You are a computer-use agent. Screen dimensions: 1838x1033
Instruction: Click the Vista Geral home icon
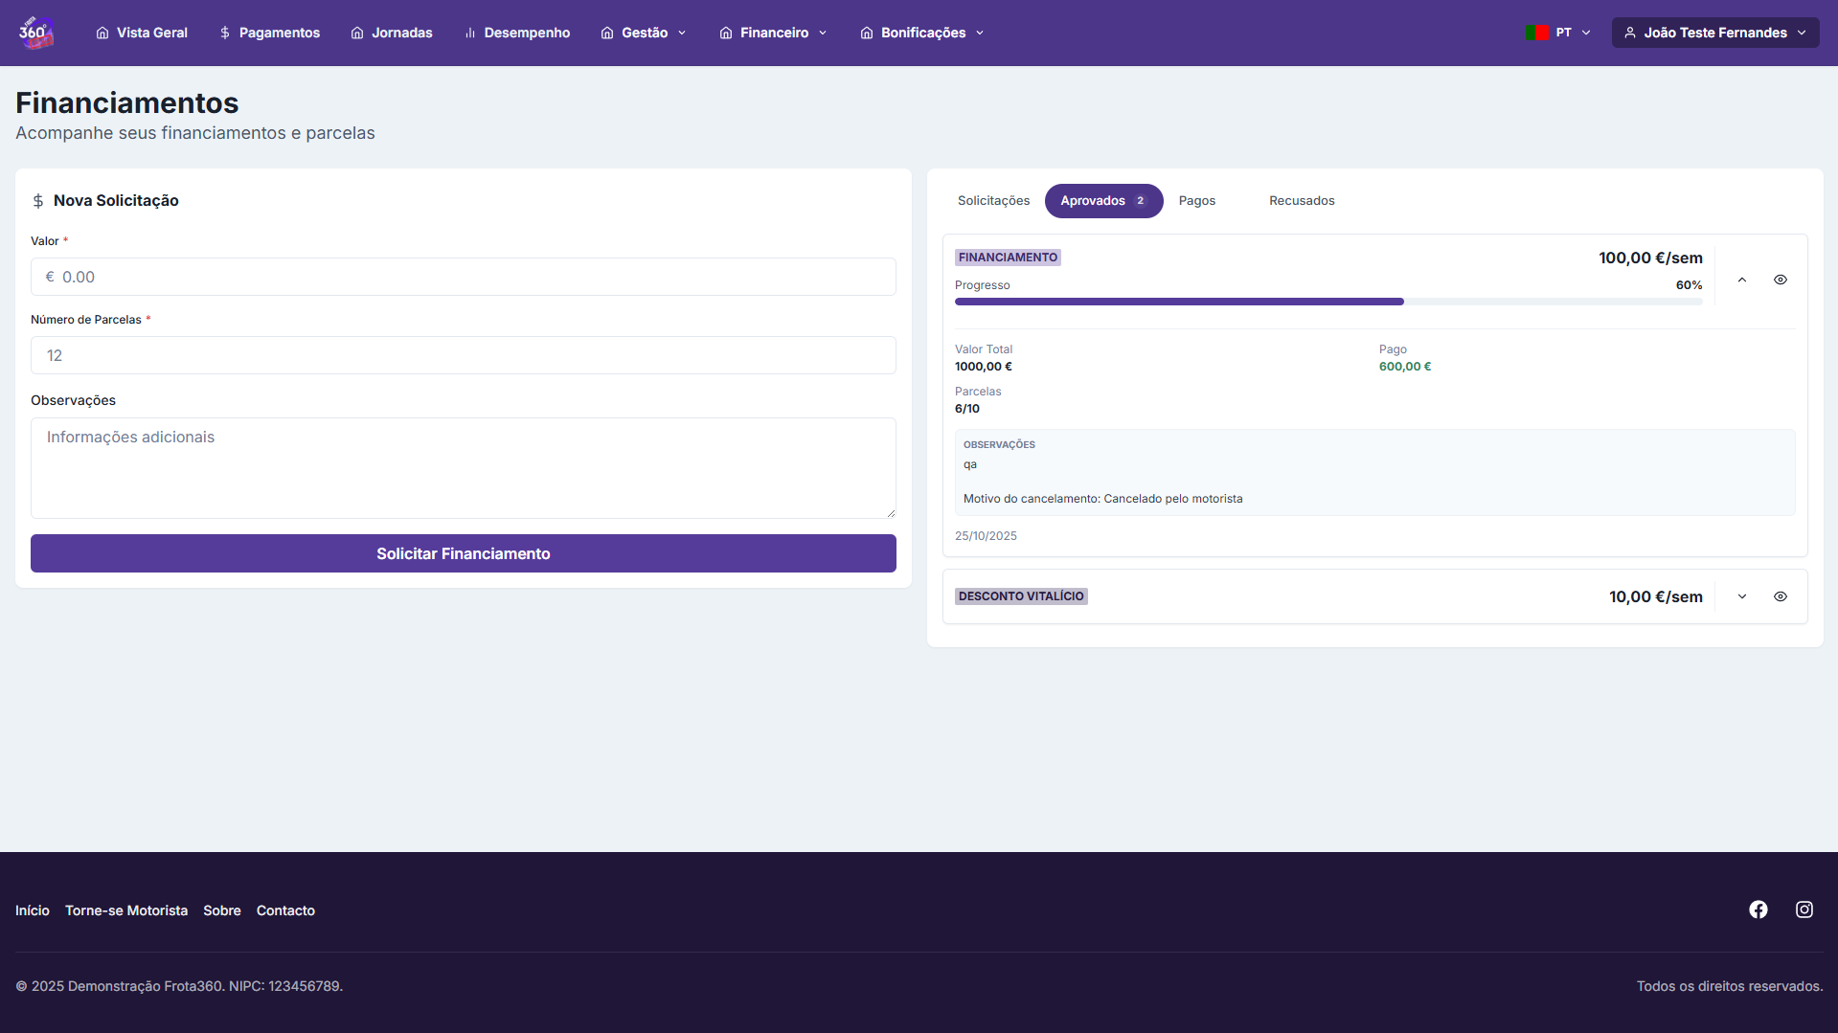(x=102, y=33)
